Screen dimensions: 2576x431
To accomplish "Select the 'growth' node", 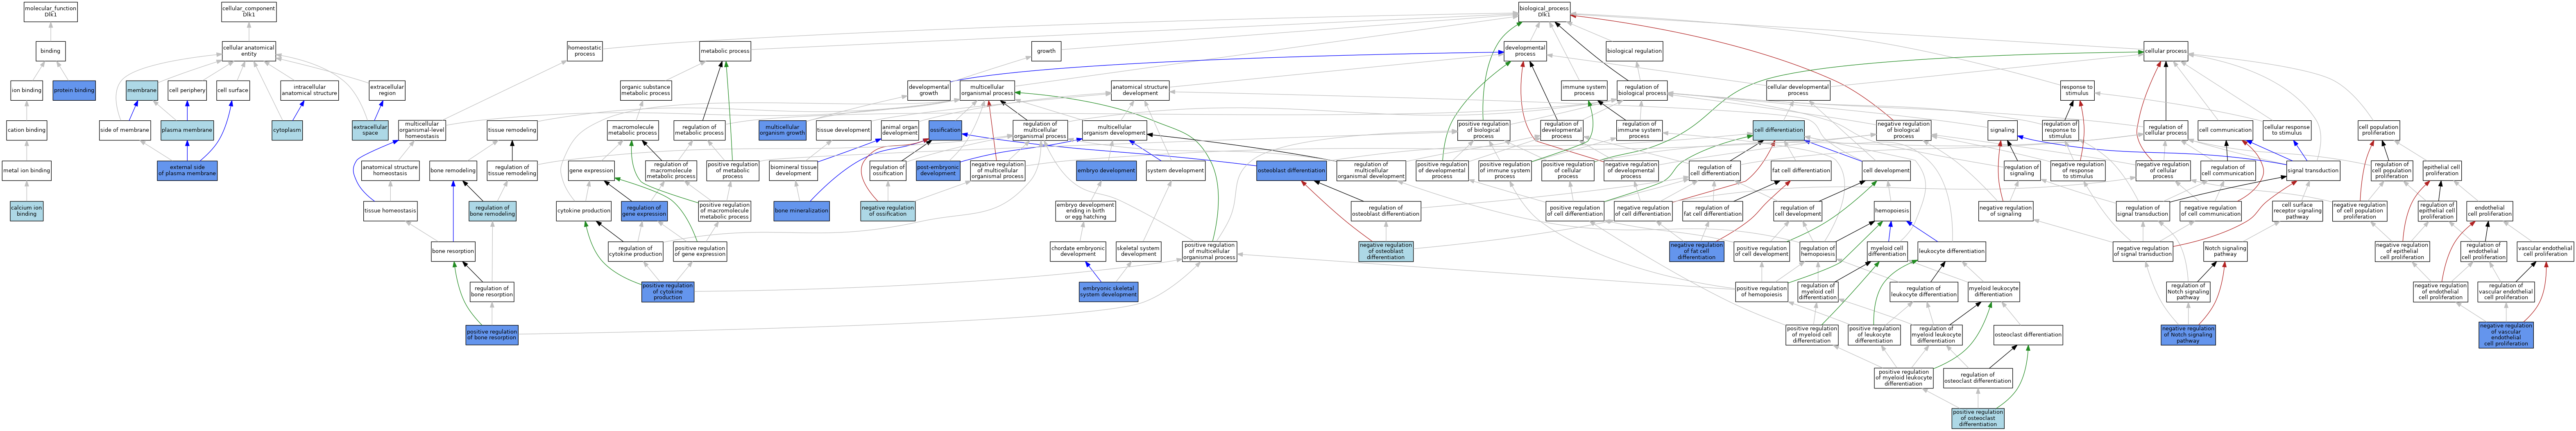I will point(1046,51).
